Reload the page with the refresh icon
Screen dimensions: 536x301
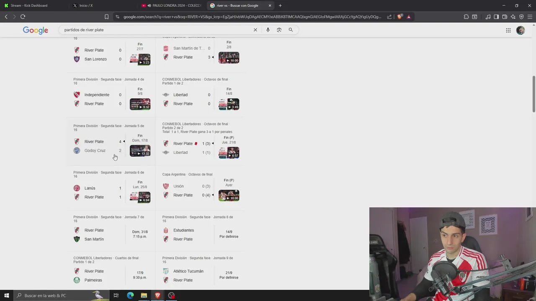click(23, 17)
